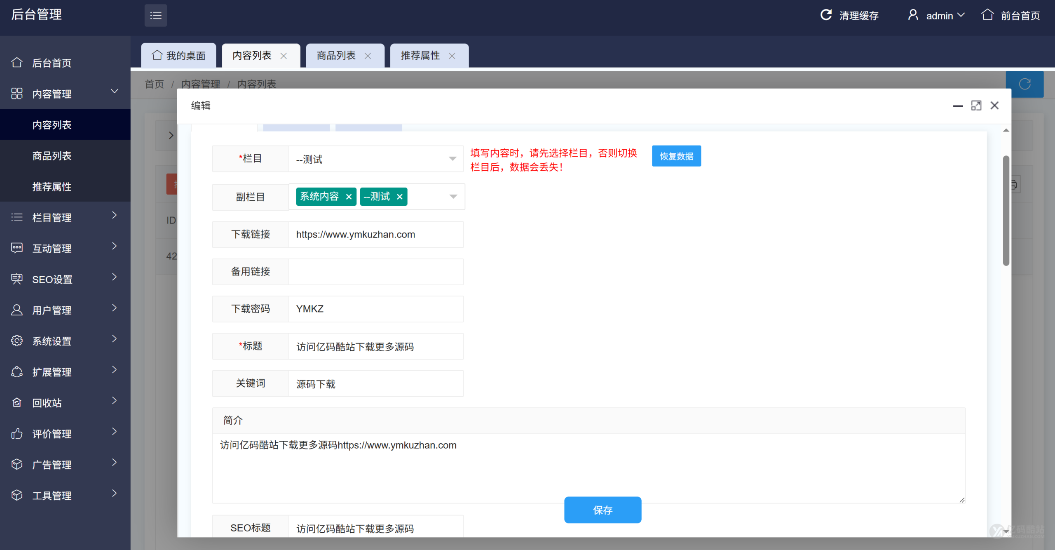Expand the 栏目管理 submenu
The height and width of the screenshot is (550, 1055).
(x=52, y=217)
